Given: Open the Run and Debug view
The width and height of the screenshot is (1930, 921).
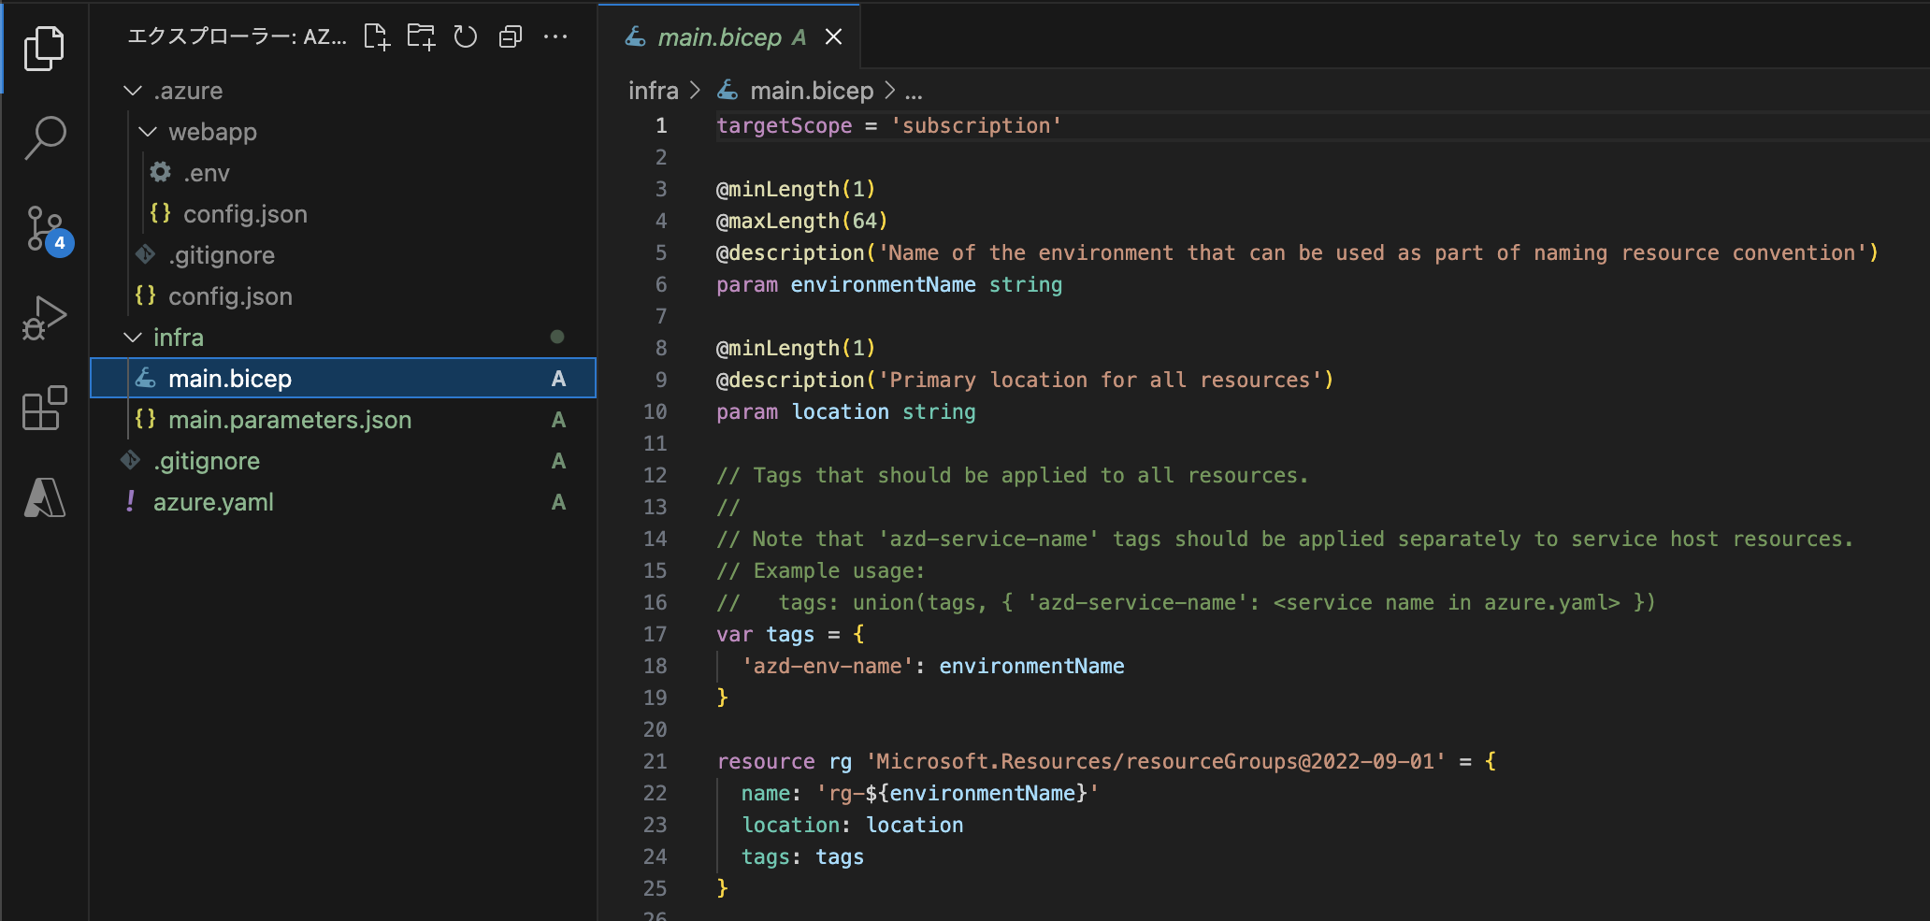Looking at the screenshot, I should pos(44,318).
